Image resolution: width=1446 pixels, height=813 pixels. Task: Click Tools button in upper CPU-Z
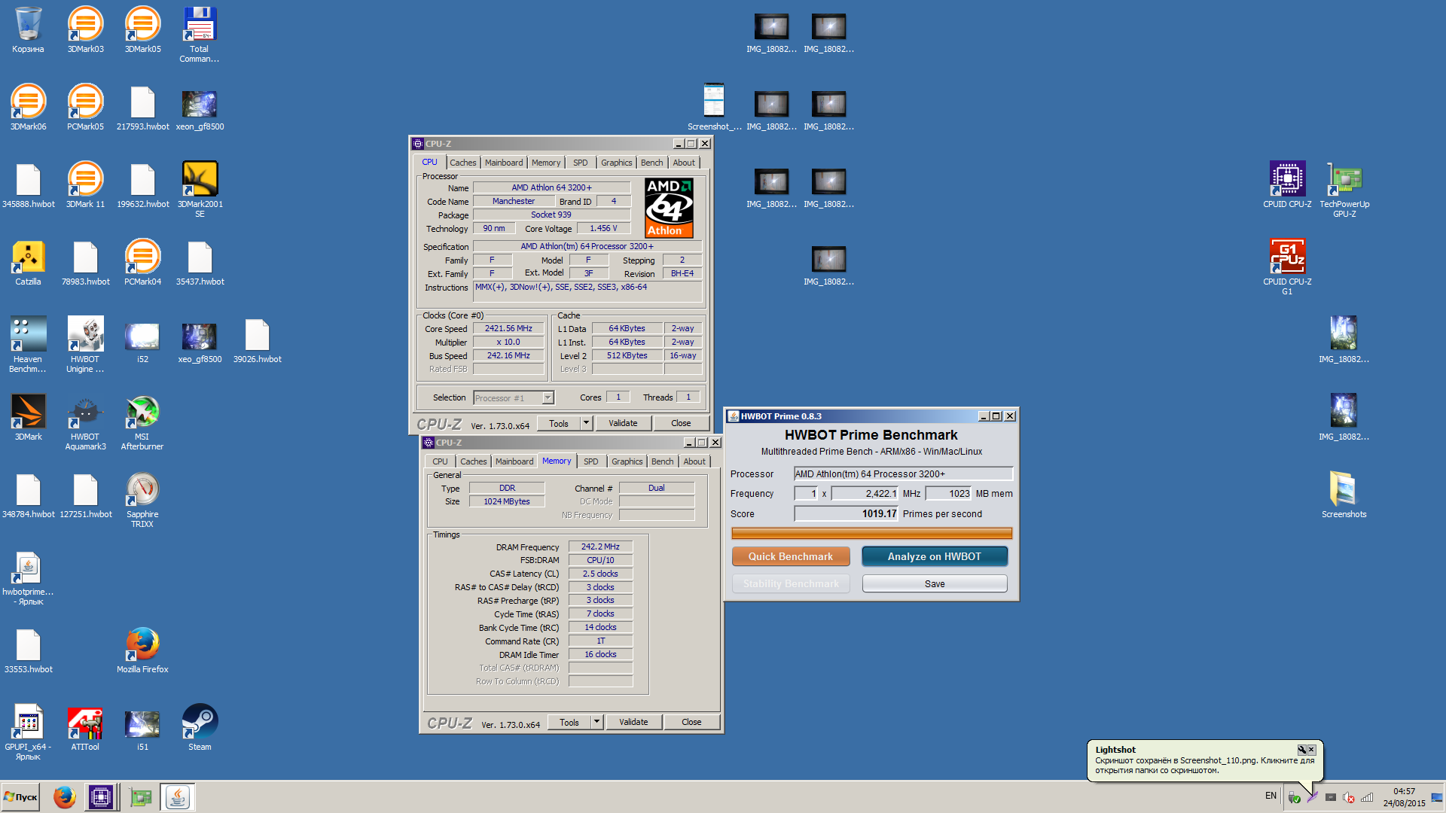(x=558, y=423)
